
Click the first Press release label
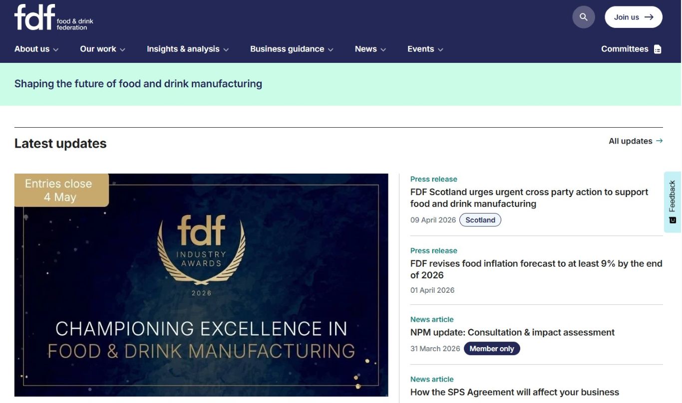(434, 179)
